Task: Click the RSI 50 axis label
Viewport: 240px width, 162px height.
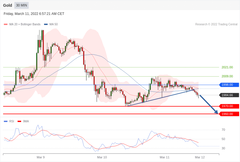Action: 223,139
